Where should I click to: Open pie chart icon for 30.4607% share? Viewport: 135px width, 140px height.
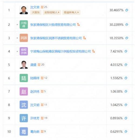click(x=127, y=10)
